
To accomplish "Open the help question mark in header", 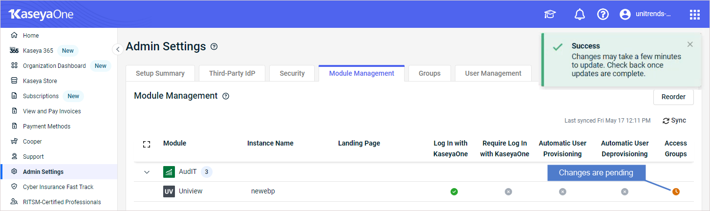I will pos(603,15).
